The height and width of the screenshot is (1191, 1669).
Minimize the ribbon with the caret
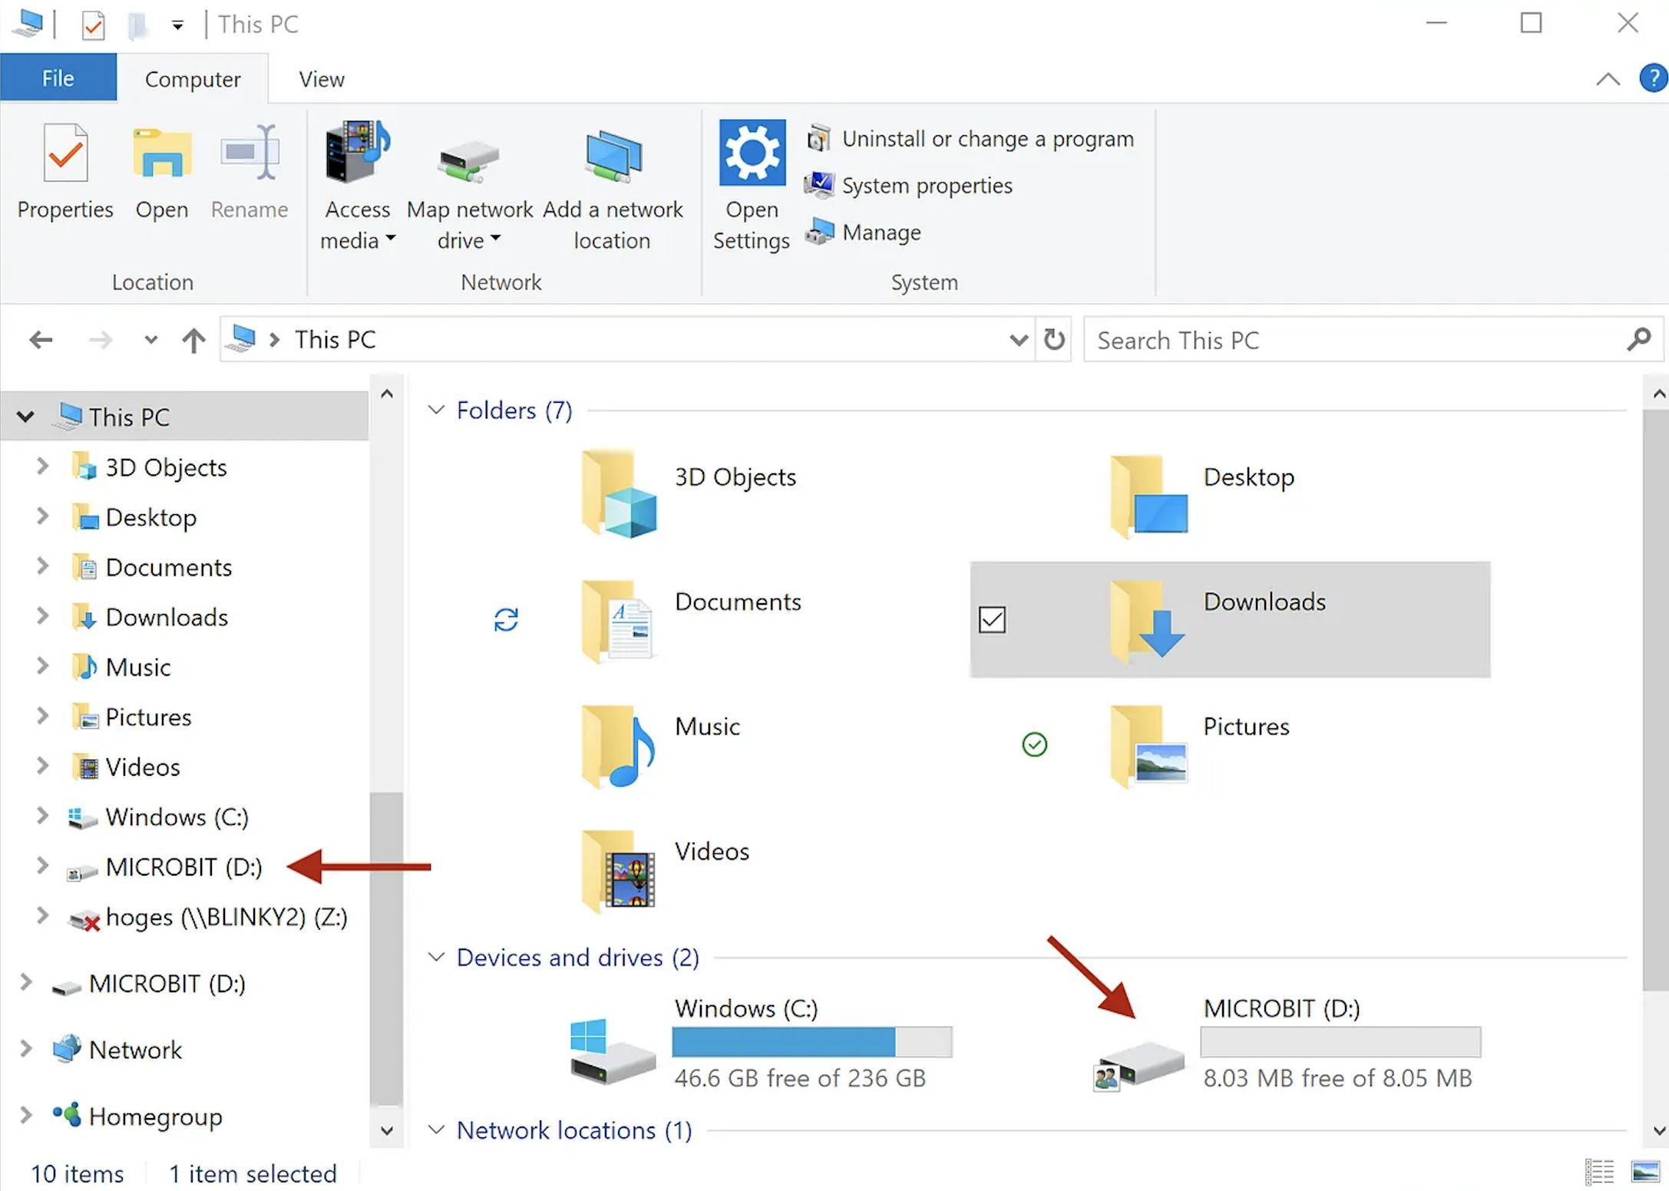1608,79
